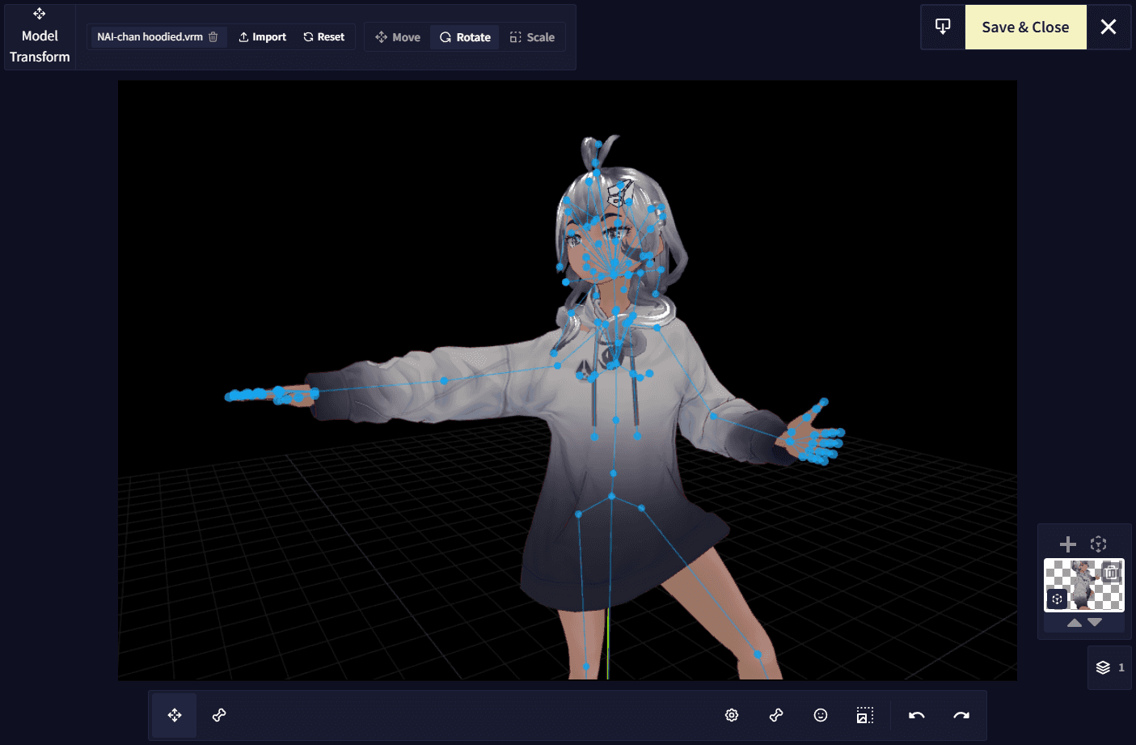The width and height of the screenshot is (1136, 745).
Task: Choose the Scale transform mode
Action: (x=532, y=37)
